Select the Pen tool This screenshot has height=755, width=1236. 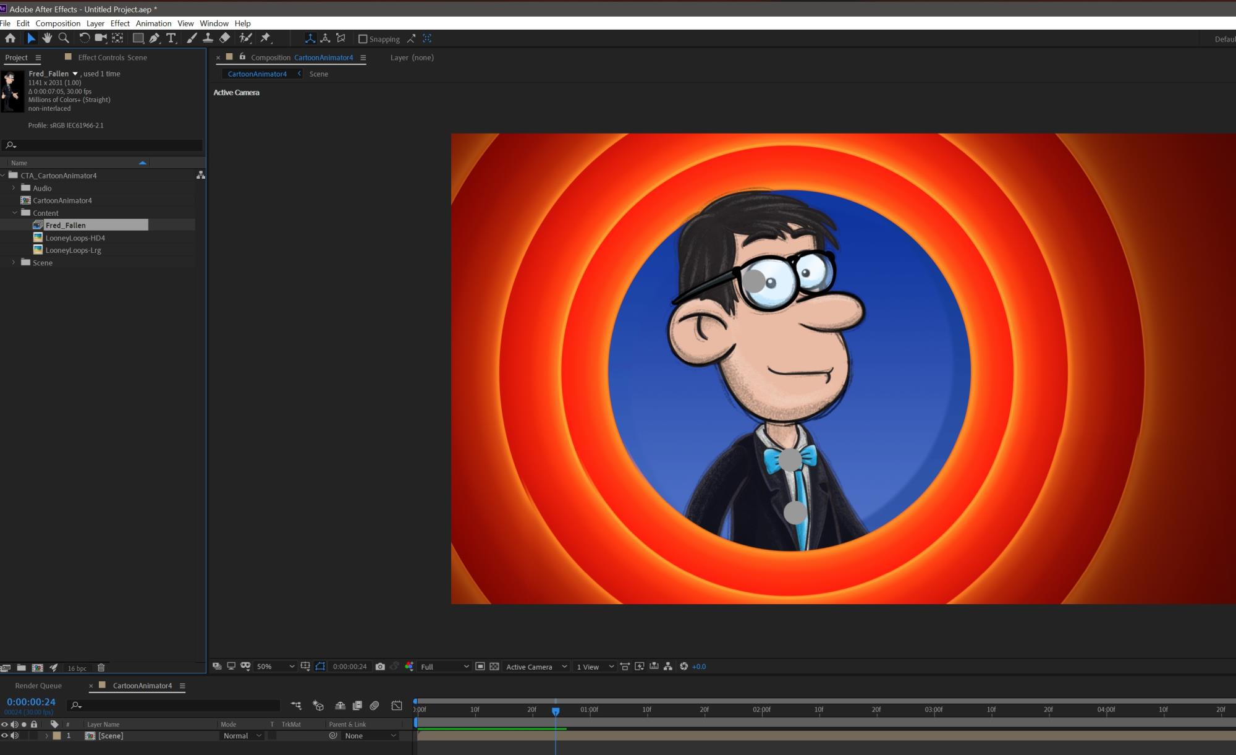pyautogui.click(x=154, y=38)
